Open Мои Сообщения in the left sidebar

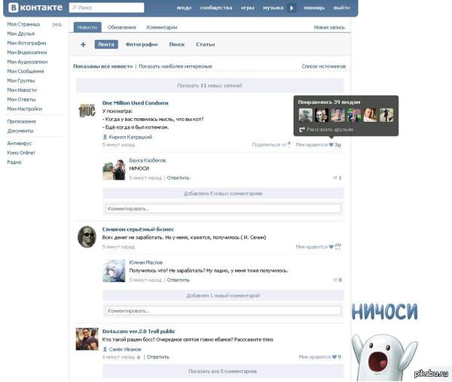click(x=26, y=71)
